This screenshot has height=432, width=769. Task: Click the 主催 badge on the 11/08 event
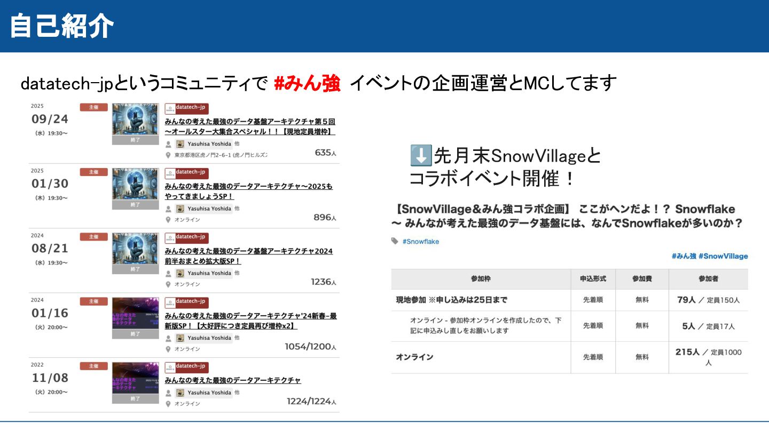(93, 366)
